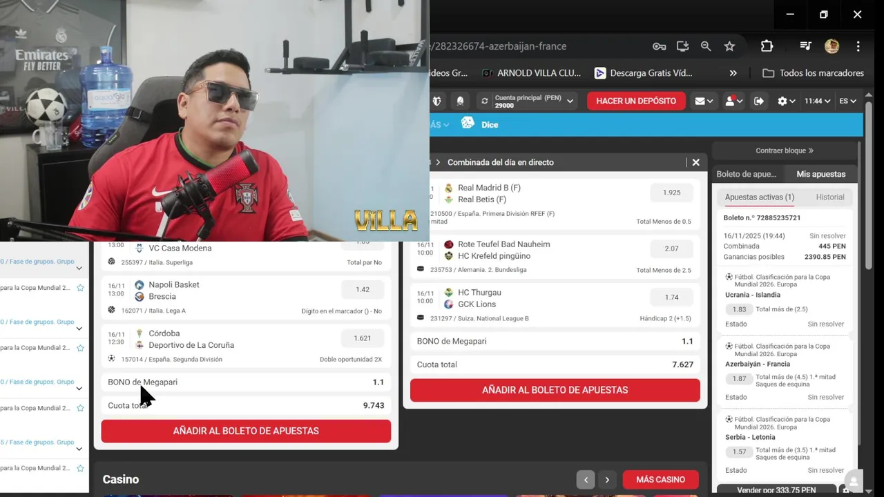Open the saved passwords key icon
Screen dimensions: 884x497
pyautogui.click(x=659, y=46)
